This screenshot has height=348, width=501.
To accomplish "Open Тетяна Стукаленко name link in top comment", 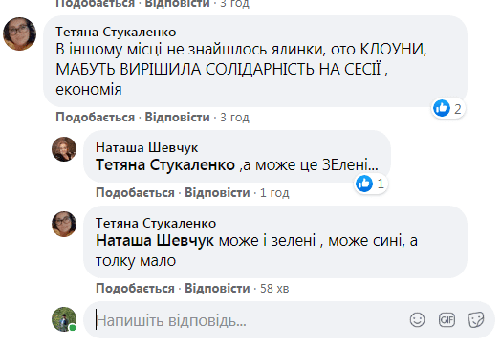I will tap(116, 32).
